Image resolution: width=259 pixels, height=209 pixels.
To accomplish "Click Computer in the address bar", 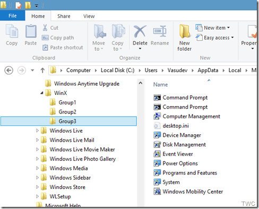I will point(79,71).
